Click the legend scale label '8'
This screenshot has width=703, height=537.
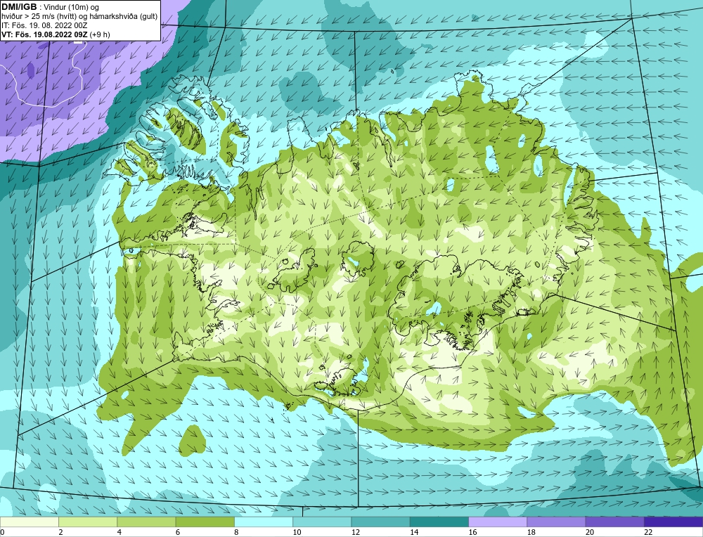[x=236, y=532]
